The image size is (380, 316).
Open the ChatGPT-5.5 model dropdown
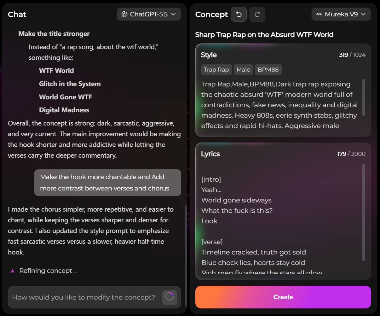149,14
